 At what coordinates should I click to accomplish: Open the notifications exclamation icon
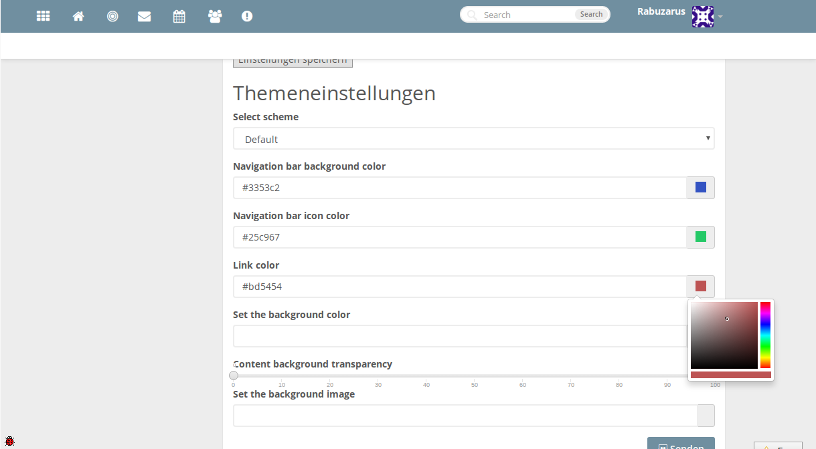coord(247,16)
